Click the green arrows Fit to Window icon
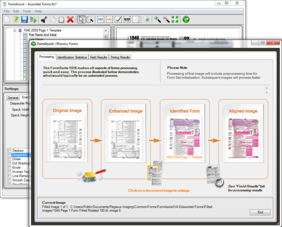This screenshot has height=227, width=282. click(175, 19)
